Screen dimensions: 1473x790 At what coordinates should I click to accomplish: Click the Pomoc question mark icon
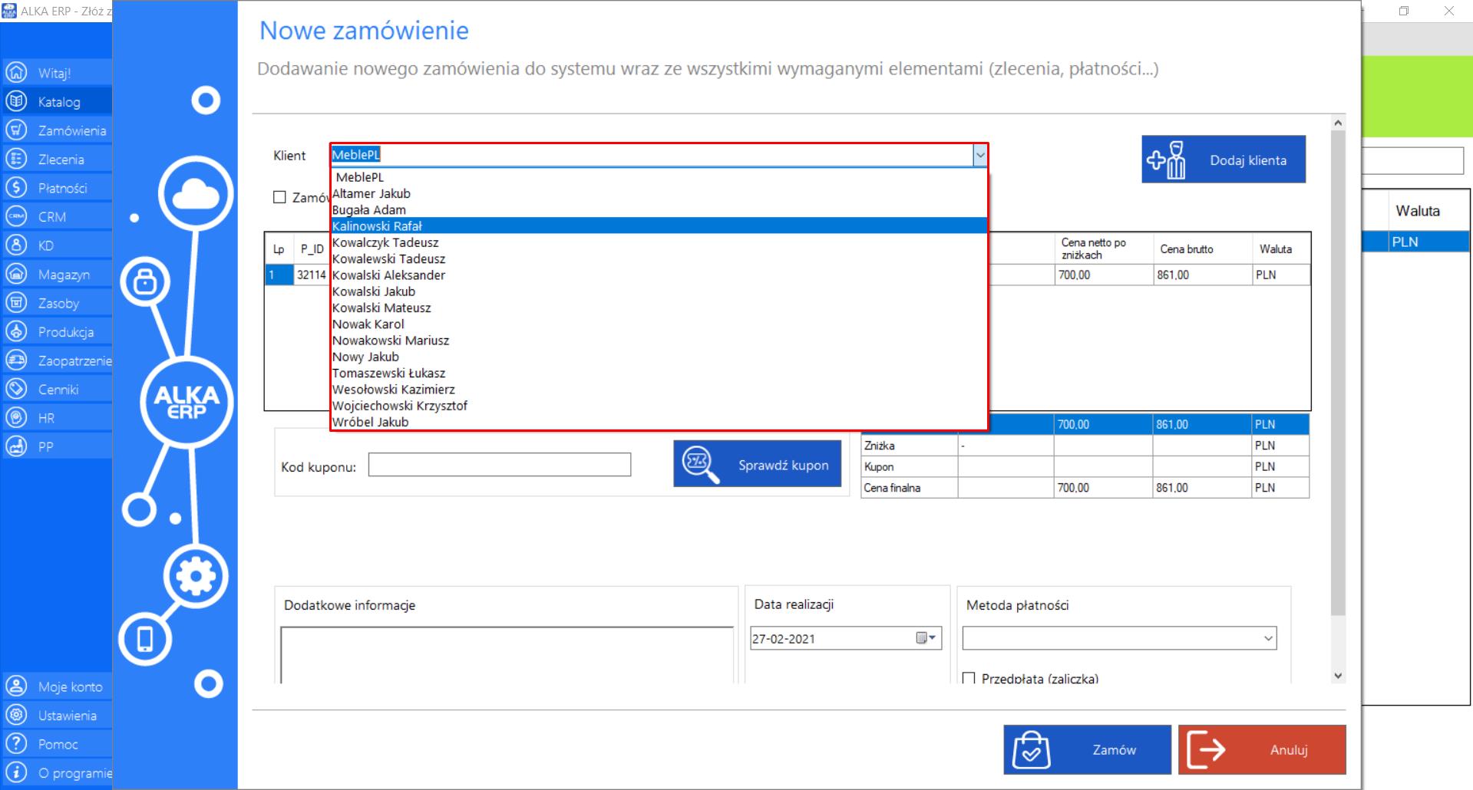pyautogui.click(x=16, y=744)
